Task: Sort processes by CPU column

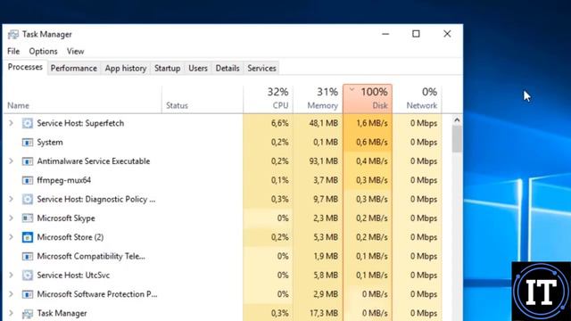Action: (x=268, y=99)
